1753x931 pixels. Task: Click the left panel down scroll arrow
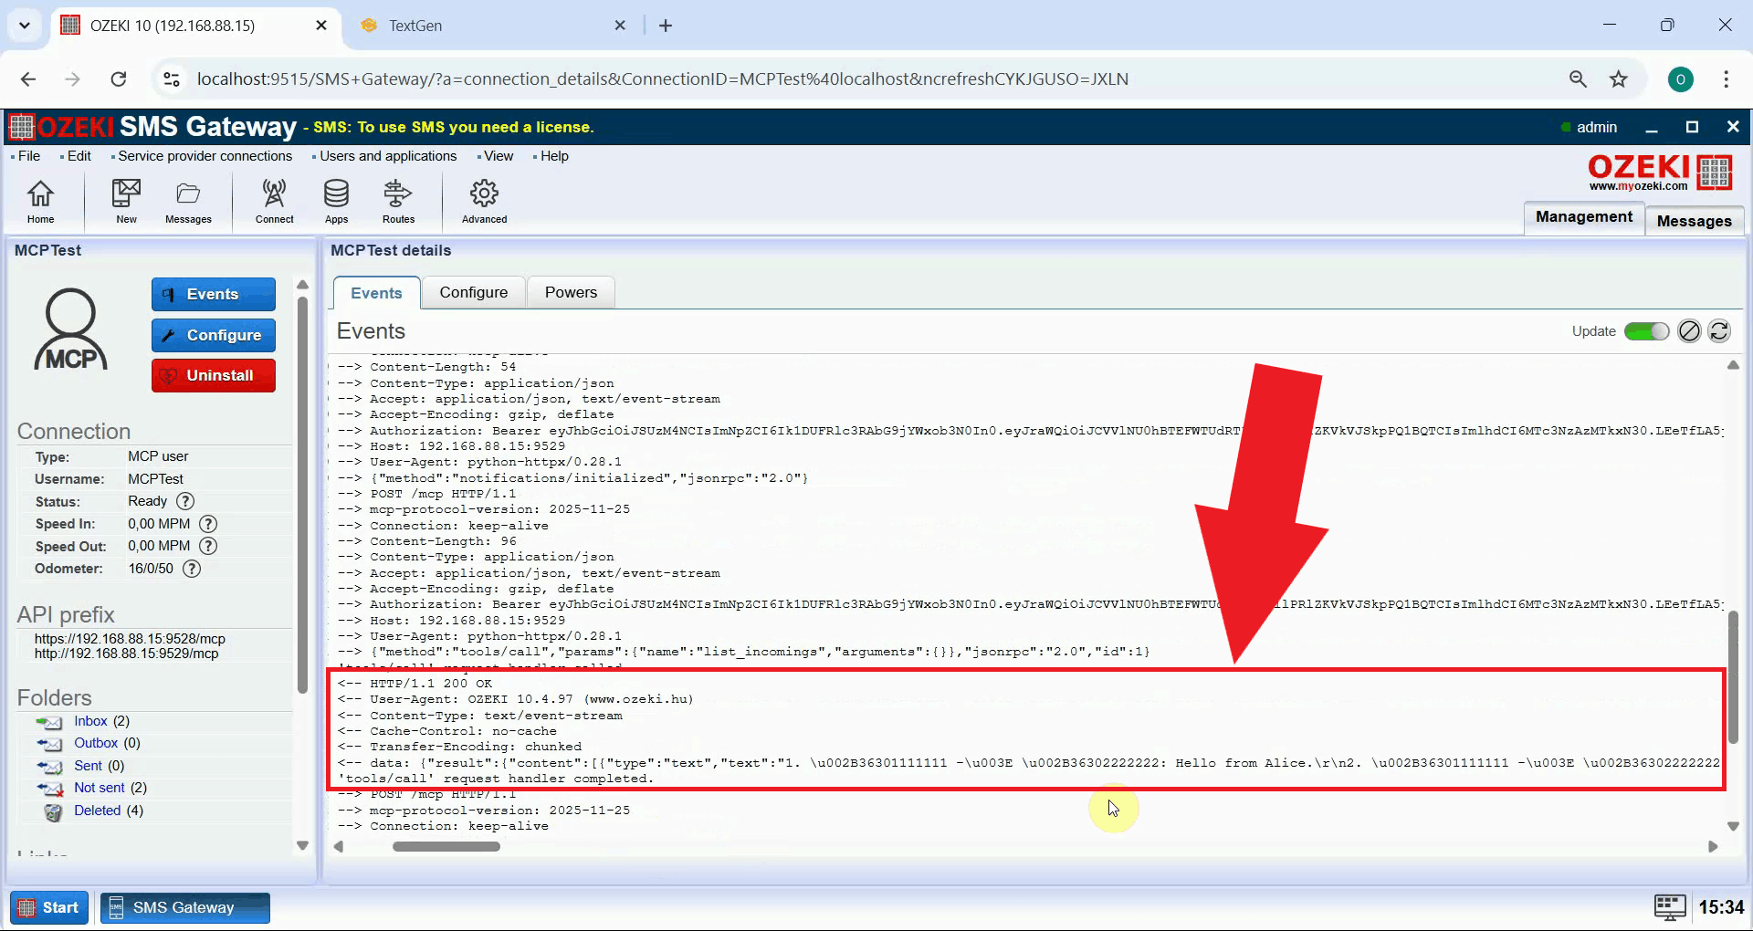click(x=303, y=846)
